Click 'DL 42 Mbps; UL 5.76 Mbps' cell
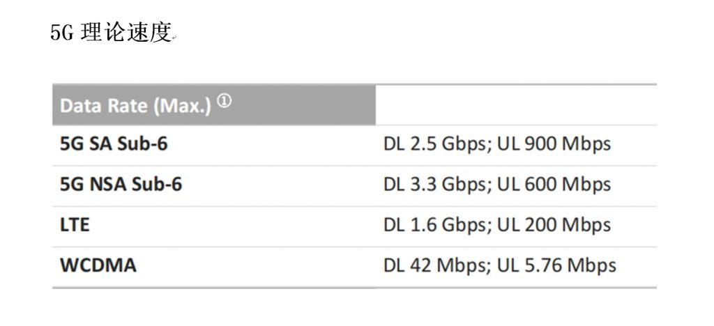 [x=499, y=265]
